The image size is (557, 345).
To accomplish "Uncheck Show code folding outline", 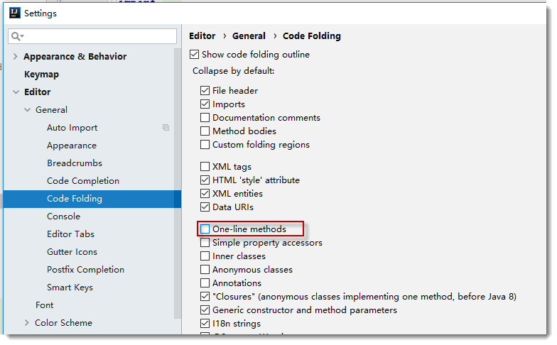I will [x=195, y=55].
